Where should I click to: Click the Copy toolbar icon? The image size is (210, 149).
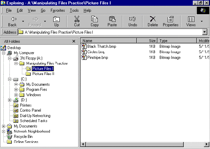pos(95,22)
